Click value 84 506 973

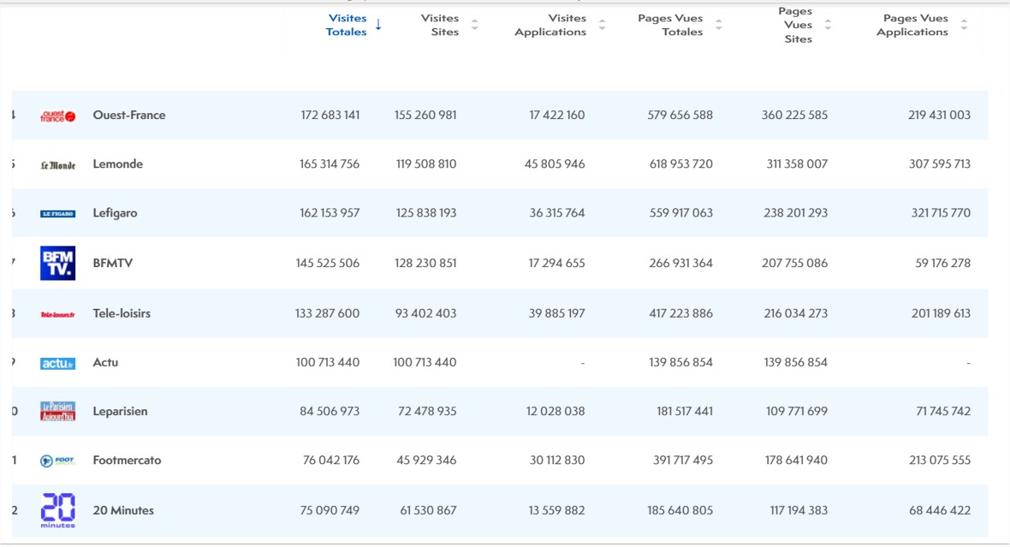click(330, 412)
